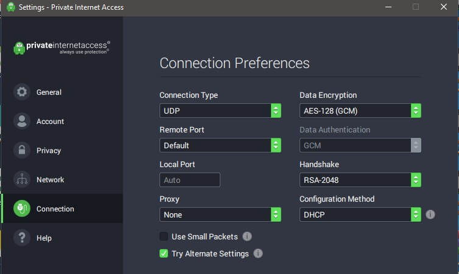Open the Configuration Method DHCP dropdown
Viewport: 459px width, 274px height.
coord(360,214)
